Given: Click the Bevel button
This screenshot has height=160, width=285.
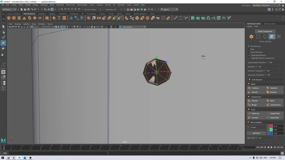Looking at the screenshot, I should tap(274, 101).
